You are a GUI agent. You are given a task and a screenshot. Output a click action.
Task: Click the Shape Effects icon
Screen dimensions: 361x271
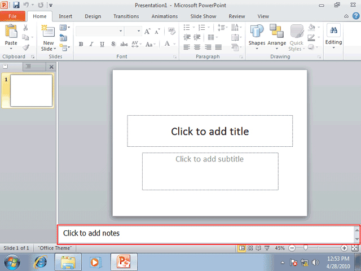[311, 47]
